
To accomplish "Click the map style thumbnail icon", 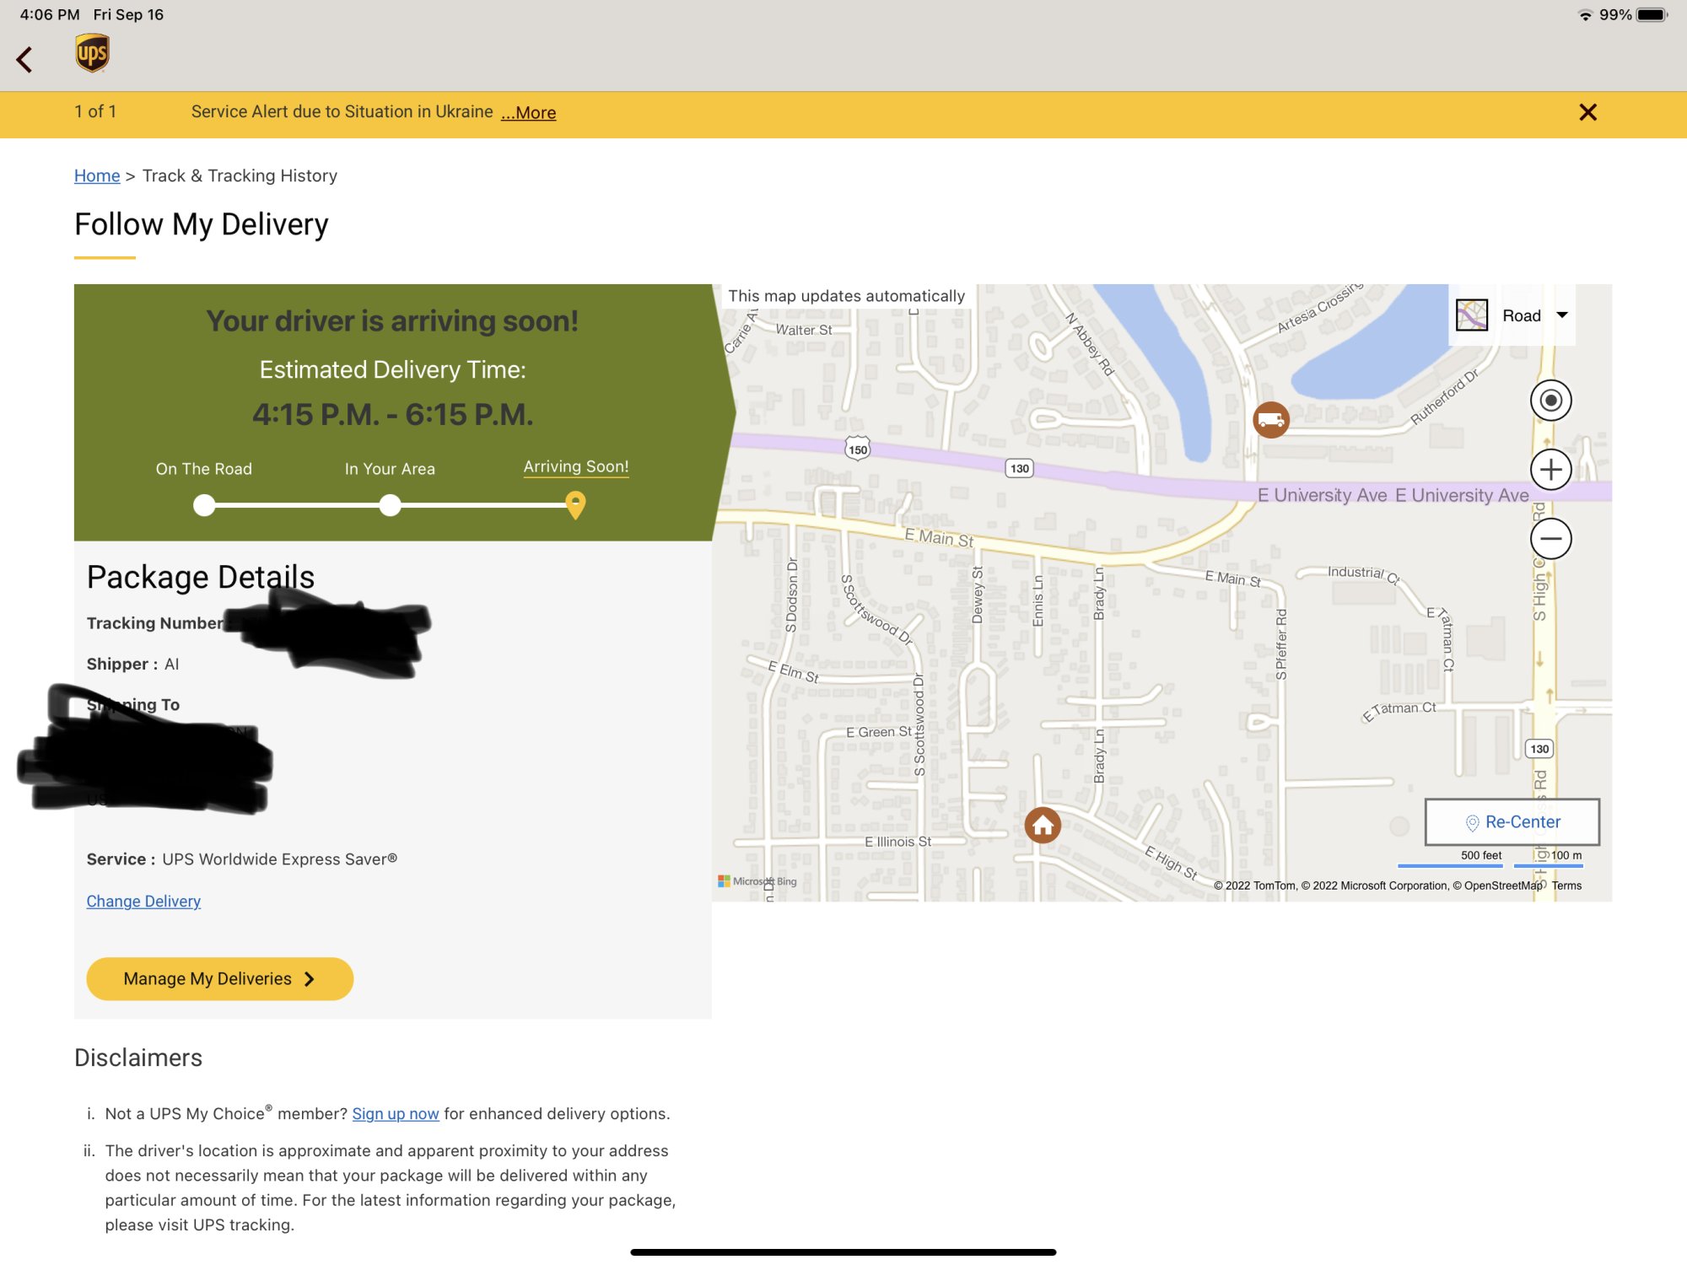I will [1472, 315].
